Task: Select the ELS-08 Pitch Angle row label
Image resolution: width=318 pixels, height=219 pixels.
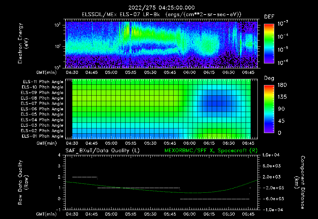Action: click(42, 98)
